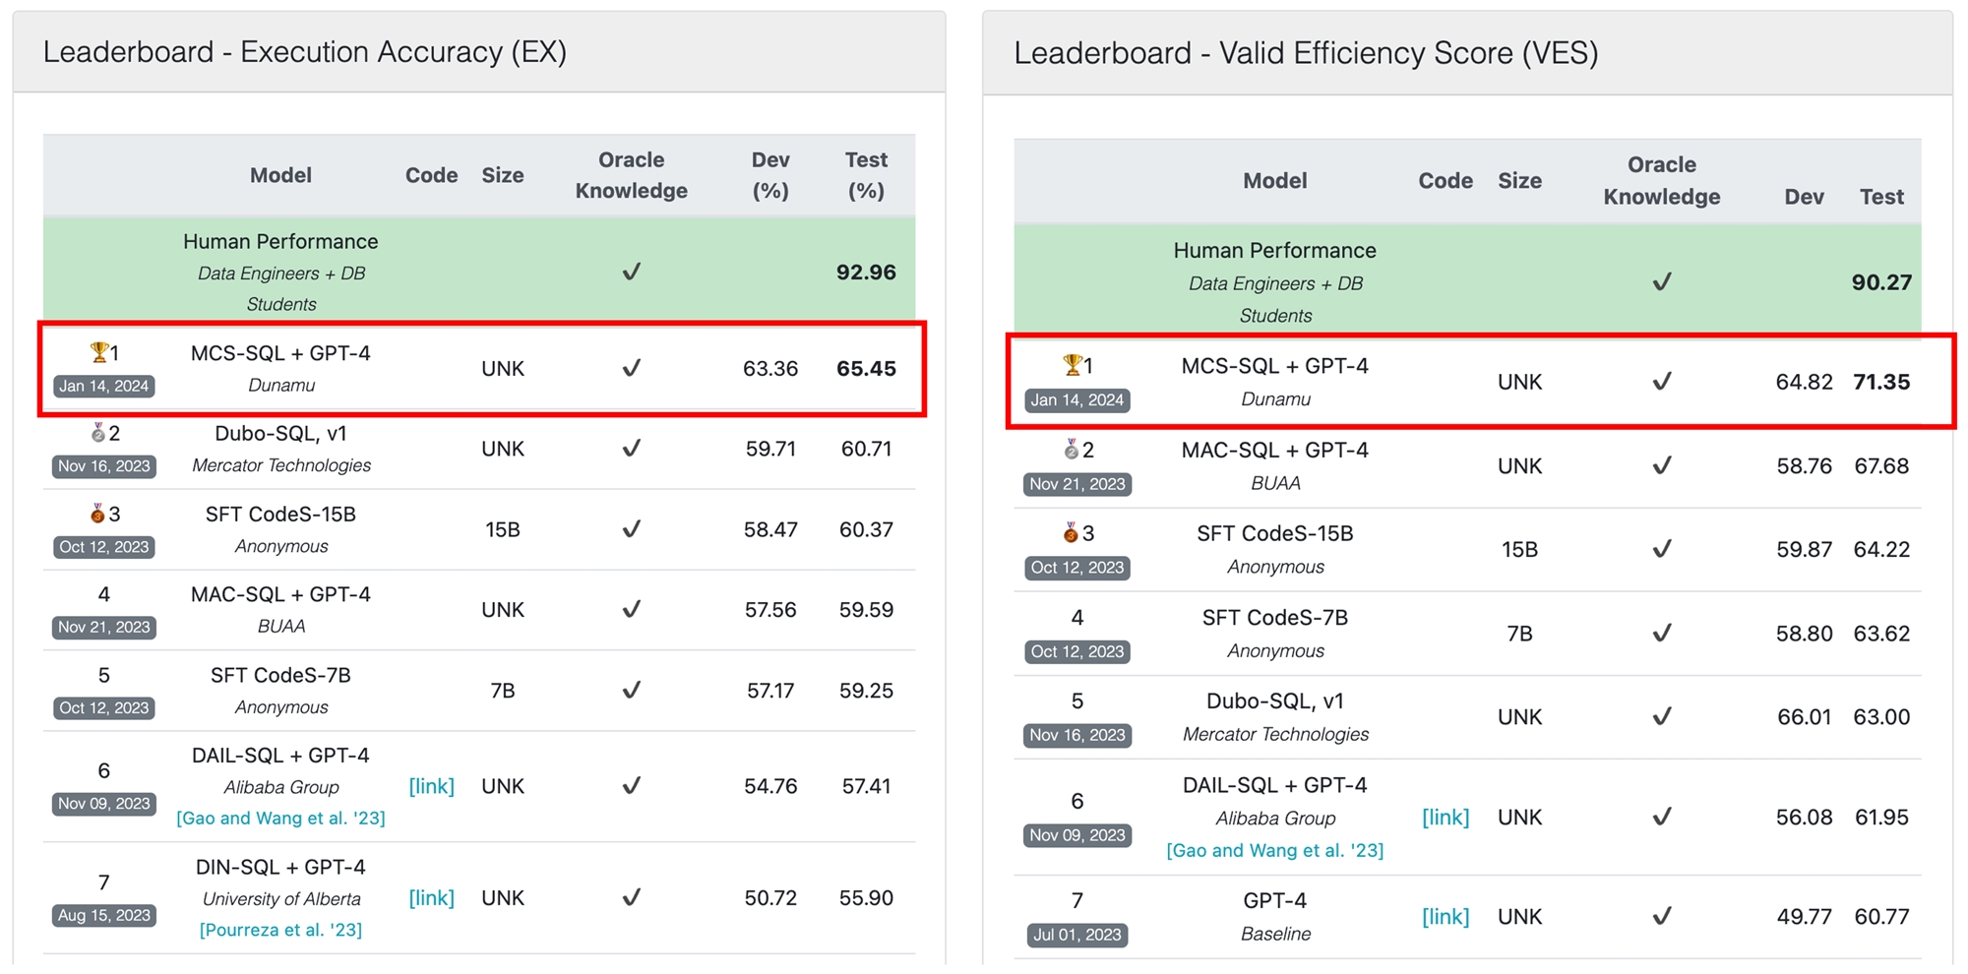Click the Oracle Knowledge checkmark for EX Human Performance

click(x=632, y=272)
